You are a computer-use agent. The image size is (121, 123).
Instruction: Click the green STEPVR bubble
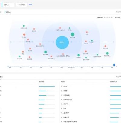20,56
